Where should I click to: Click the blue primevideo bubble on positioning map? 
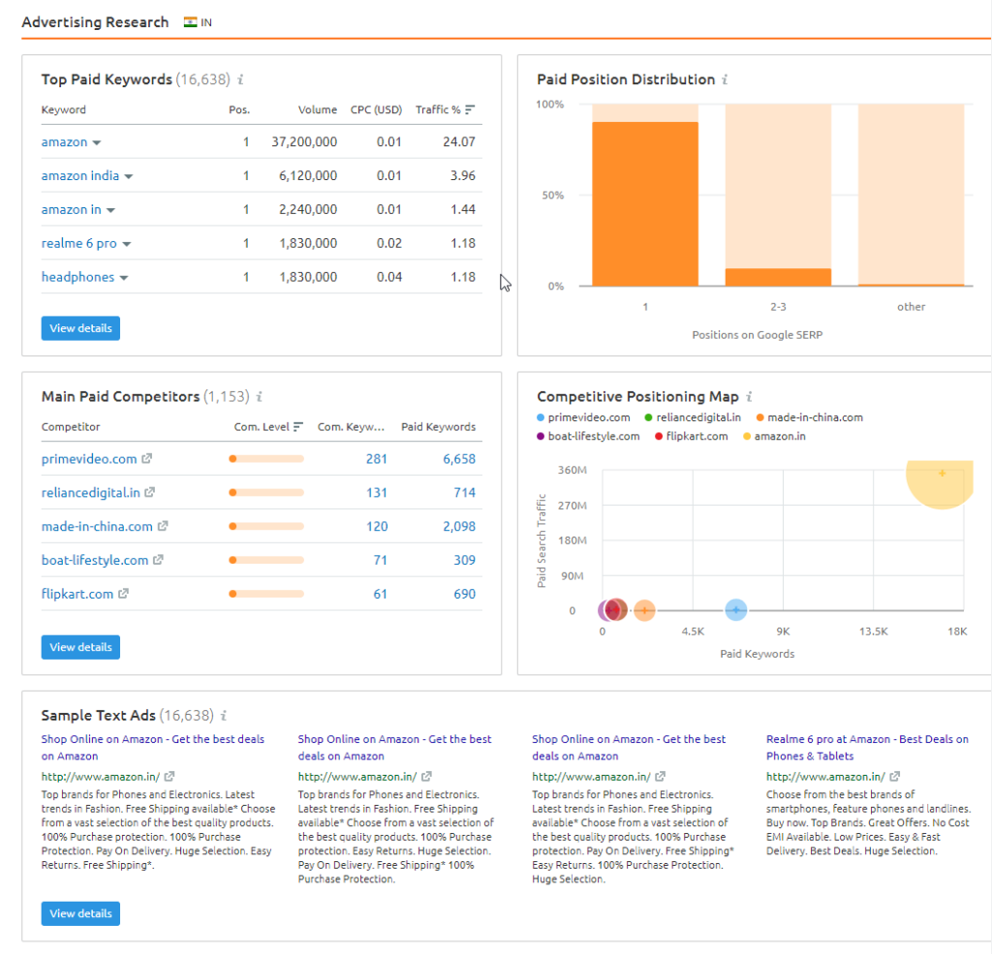tap(736, 610)
